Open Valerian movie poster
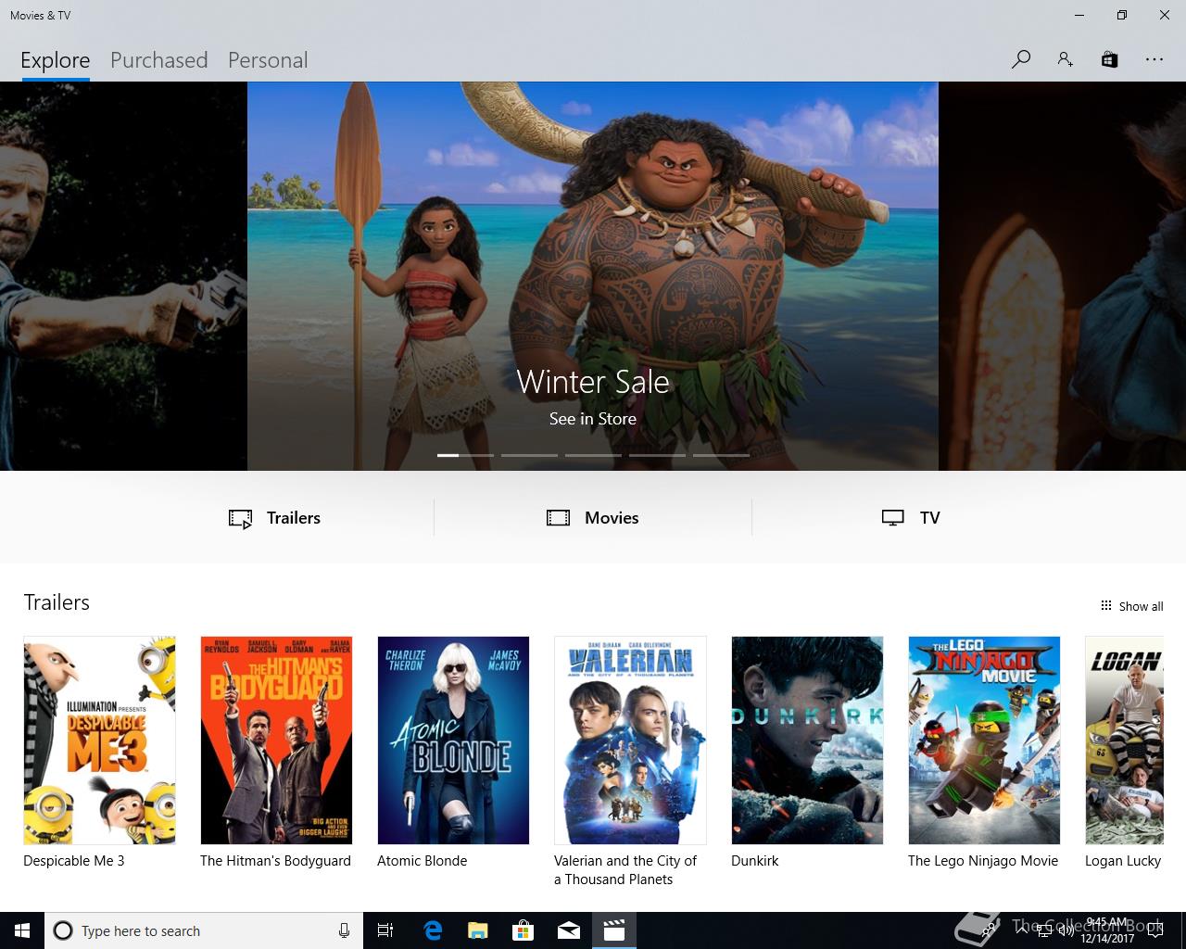The width and height of the screenshot is (1186, 949). point(630,740)
